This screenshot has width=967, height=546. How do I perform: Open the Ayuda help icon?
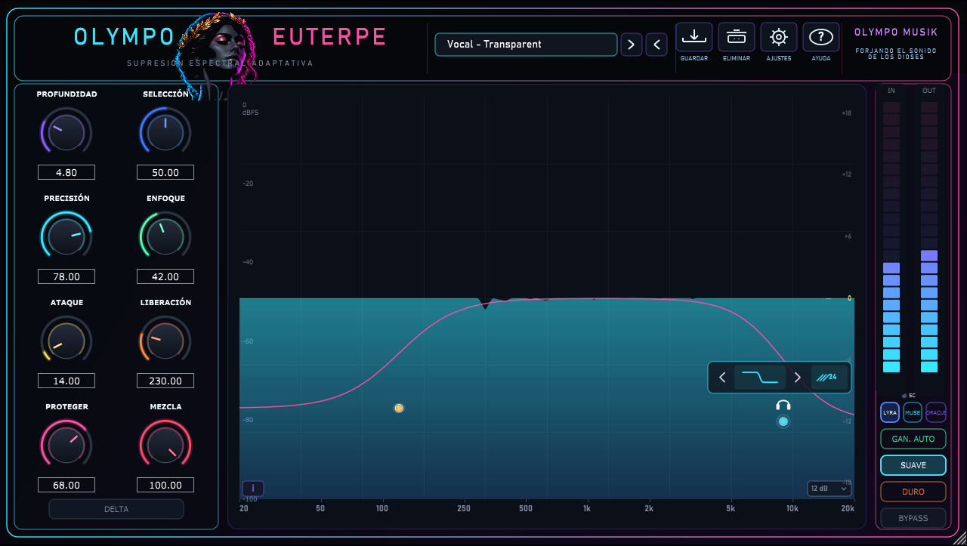820,37
